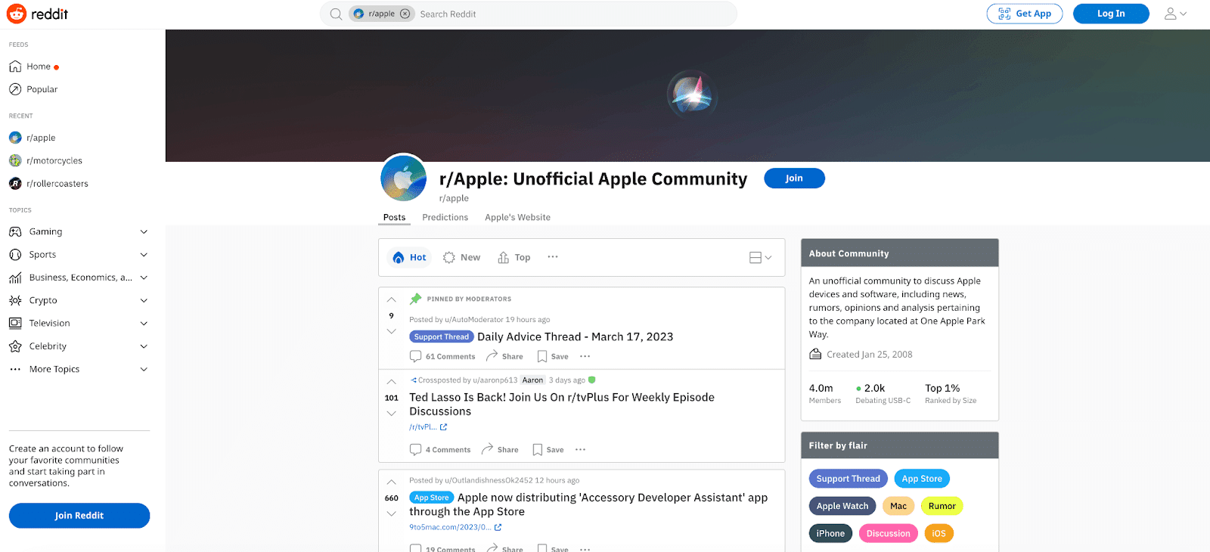Filter by Apple Watch flair
1210x552 pixels.
[842, 506]
